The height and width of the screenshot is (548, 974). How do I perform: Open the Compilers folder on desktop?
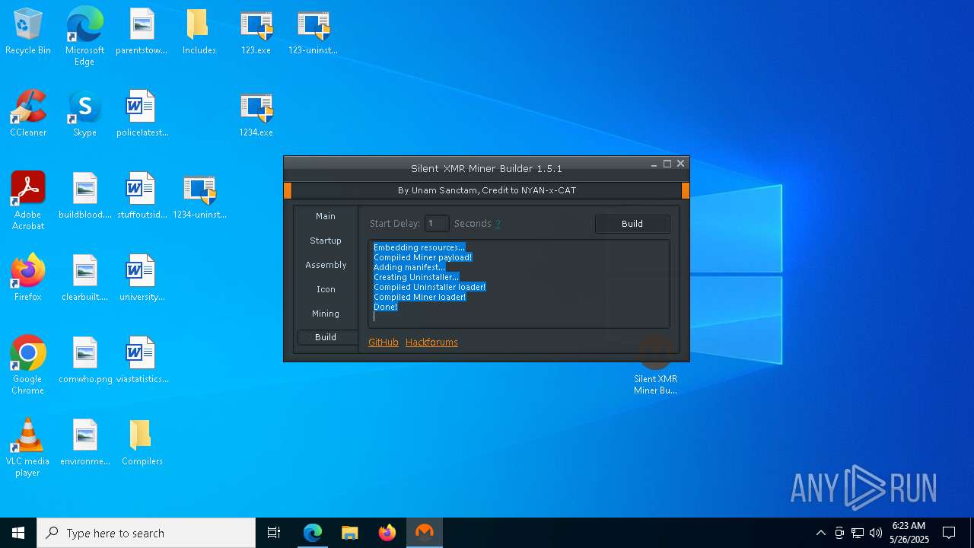(142, 443)
